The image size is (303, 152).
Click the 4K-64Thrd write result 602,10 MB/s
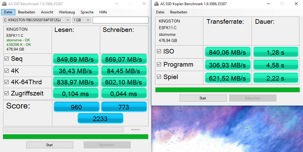pyautogui.click(x=124, y=82)
